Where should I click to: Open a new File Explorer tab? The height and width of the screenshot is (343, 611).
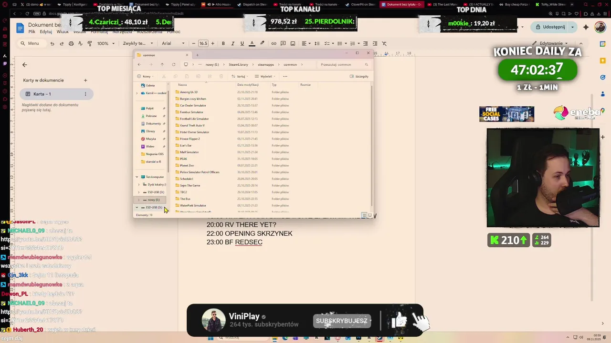tap(197, 55)
